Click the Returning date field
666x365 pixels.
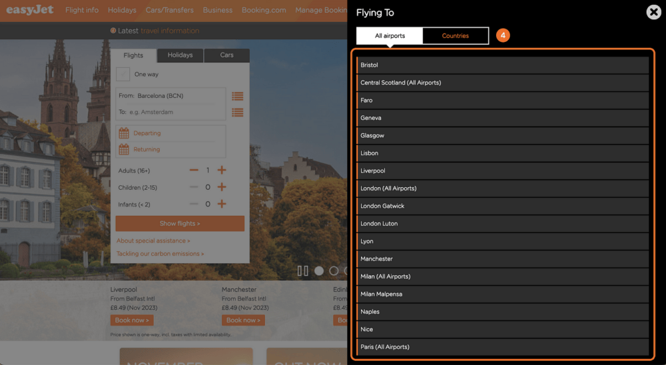click(x=170, y=149)
